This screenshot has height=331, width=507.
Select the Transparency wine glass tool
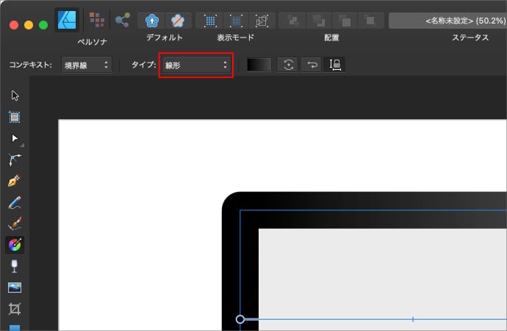point(15,266)
